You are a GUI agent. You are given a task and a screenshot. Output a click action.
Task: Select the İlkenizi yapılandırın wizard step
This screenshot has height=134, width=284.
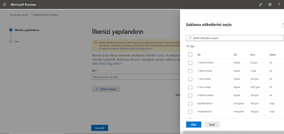(x=27, y=30)
